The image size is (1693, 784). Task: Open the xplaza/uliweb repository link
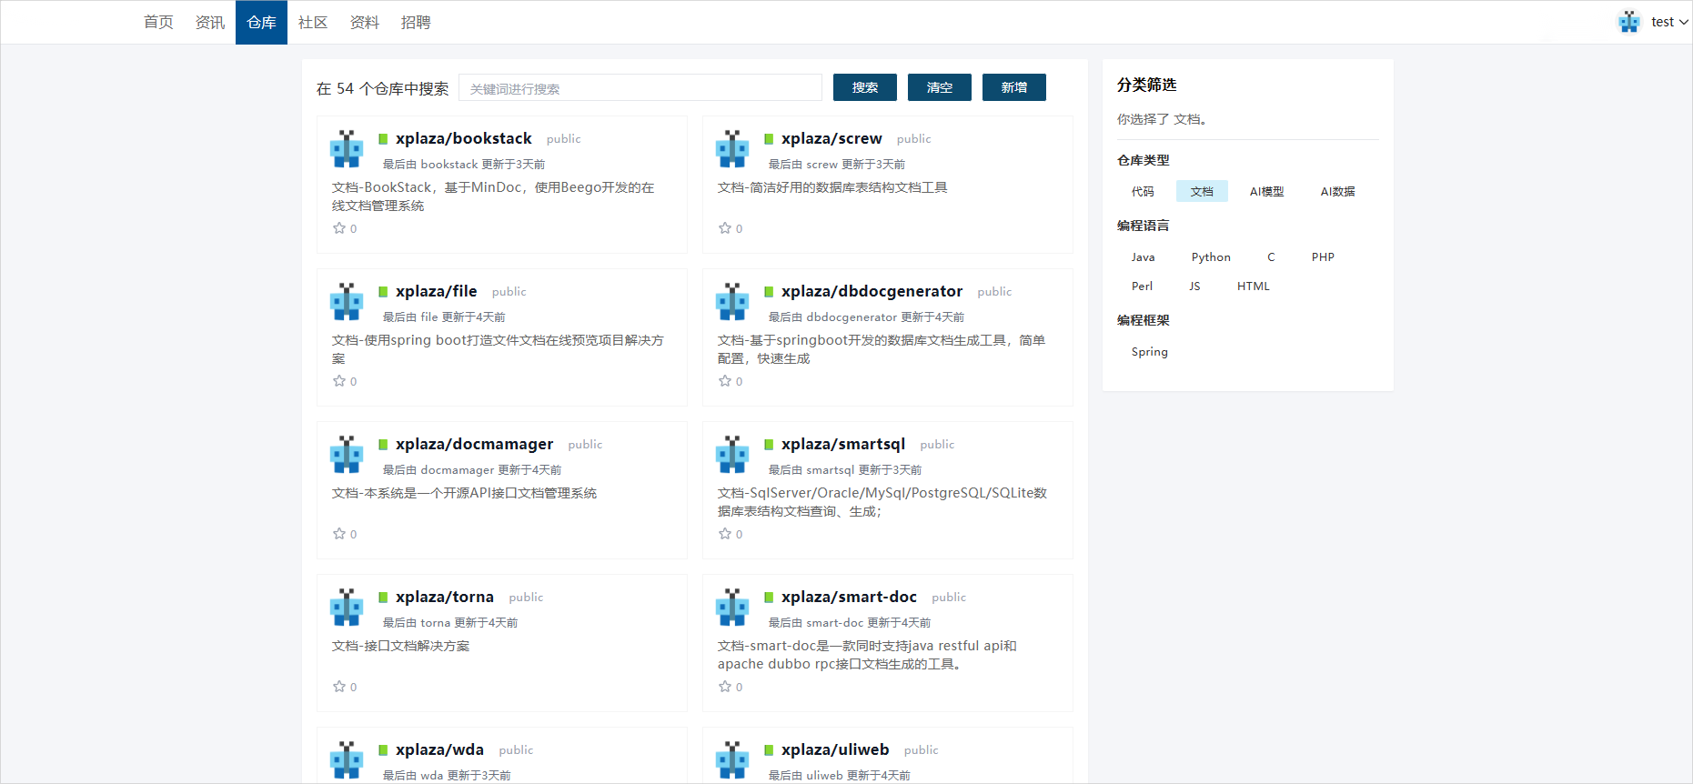834,749
